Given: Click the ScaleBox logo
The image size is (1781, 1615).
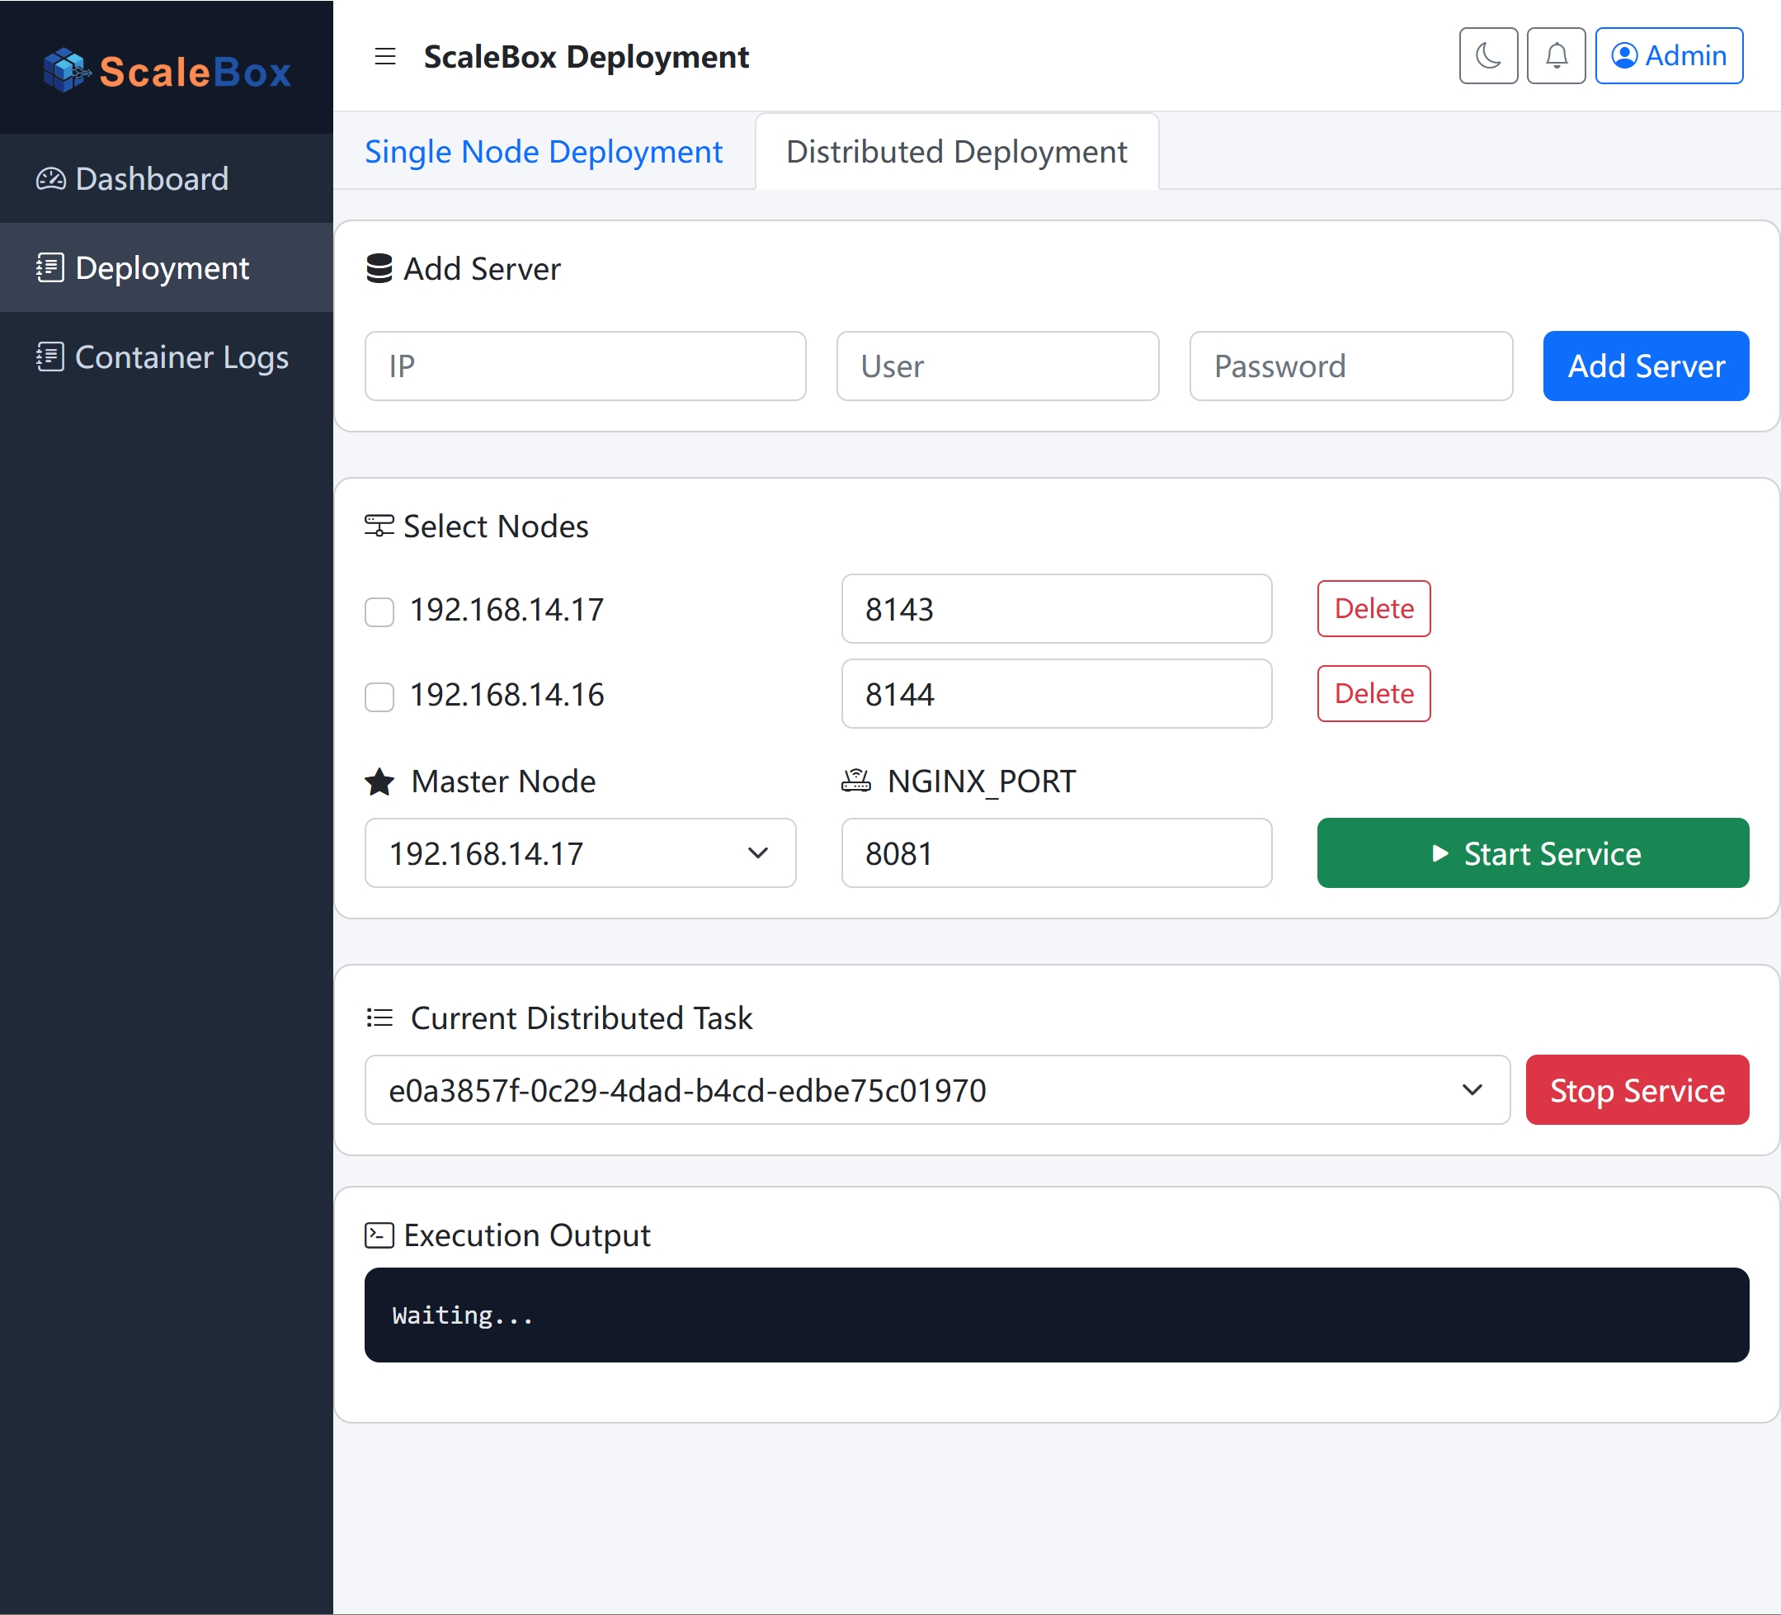Looking at the screenshot, I should click(x=167, y=71).
